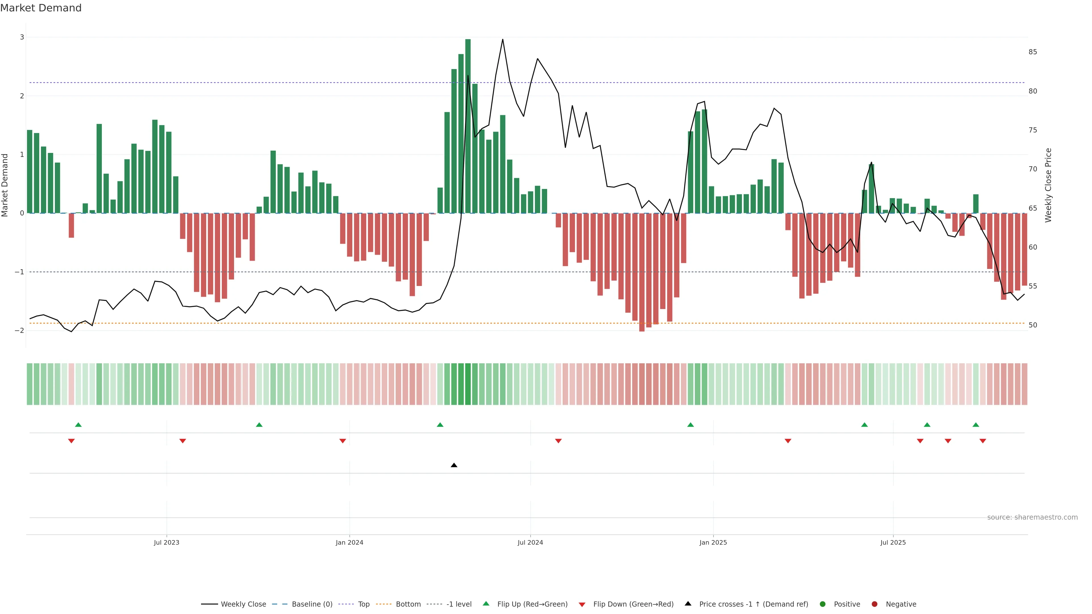The width and height of the screenshot is (1092, 614).
Task: Toggle the Top legend entry
Action: coord(363,604)
